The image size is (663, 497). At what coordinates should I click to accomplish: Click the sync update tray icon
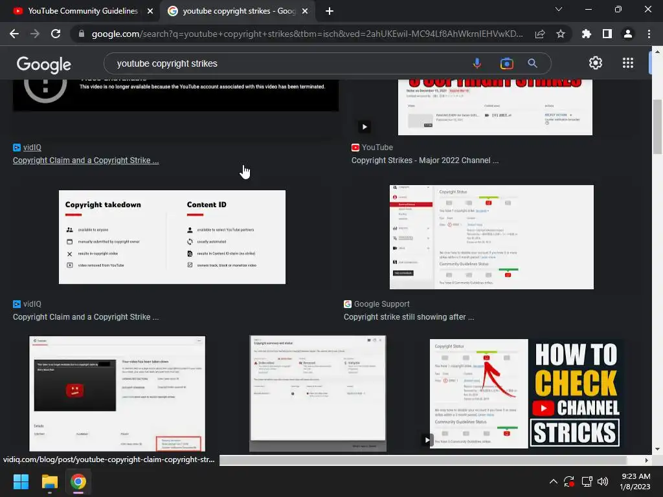569,481
